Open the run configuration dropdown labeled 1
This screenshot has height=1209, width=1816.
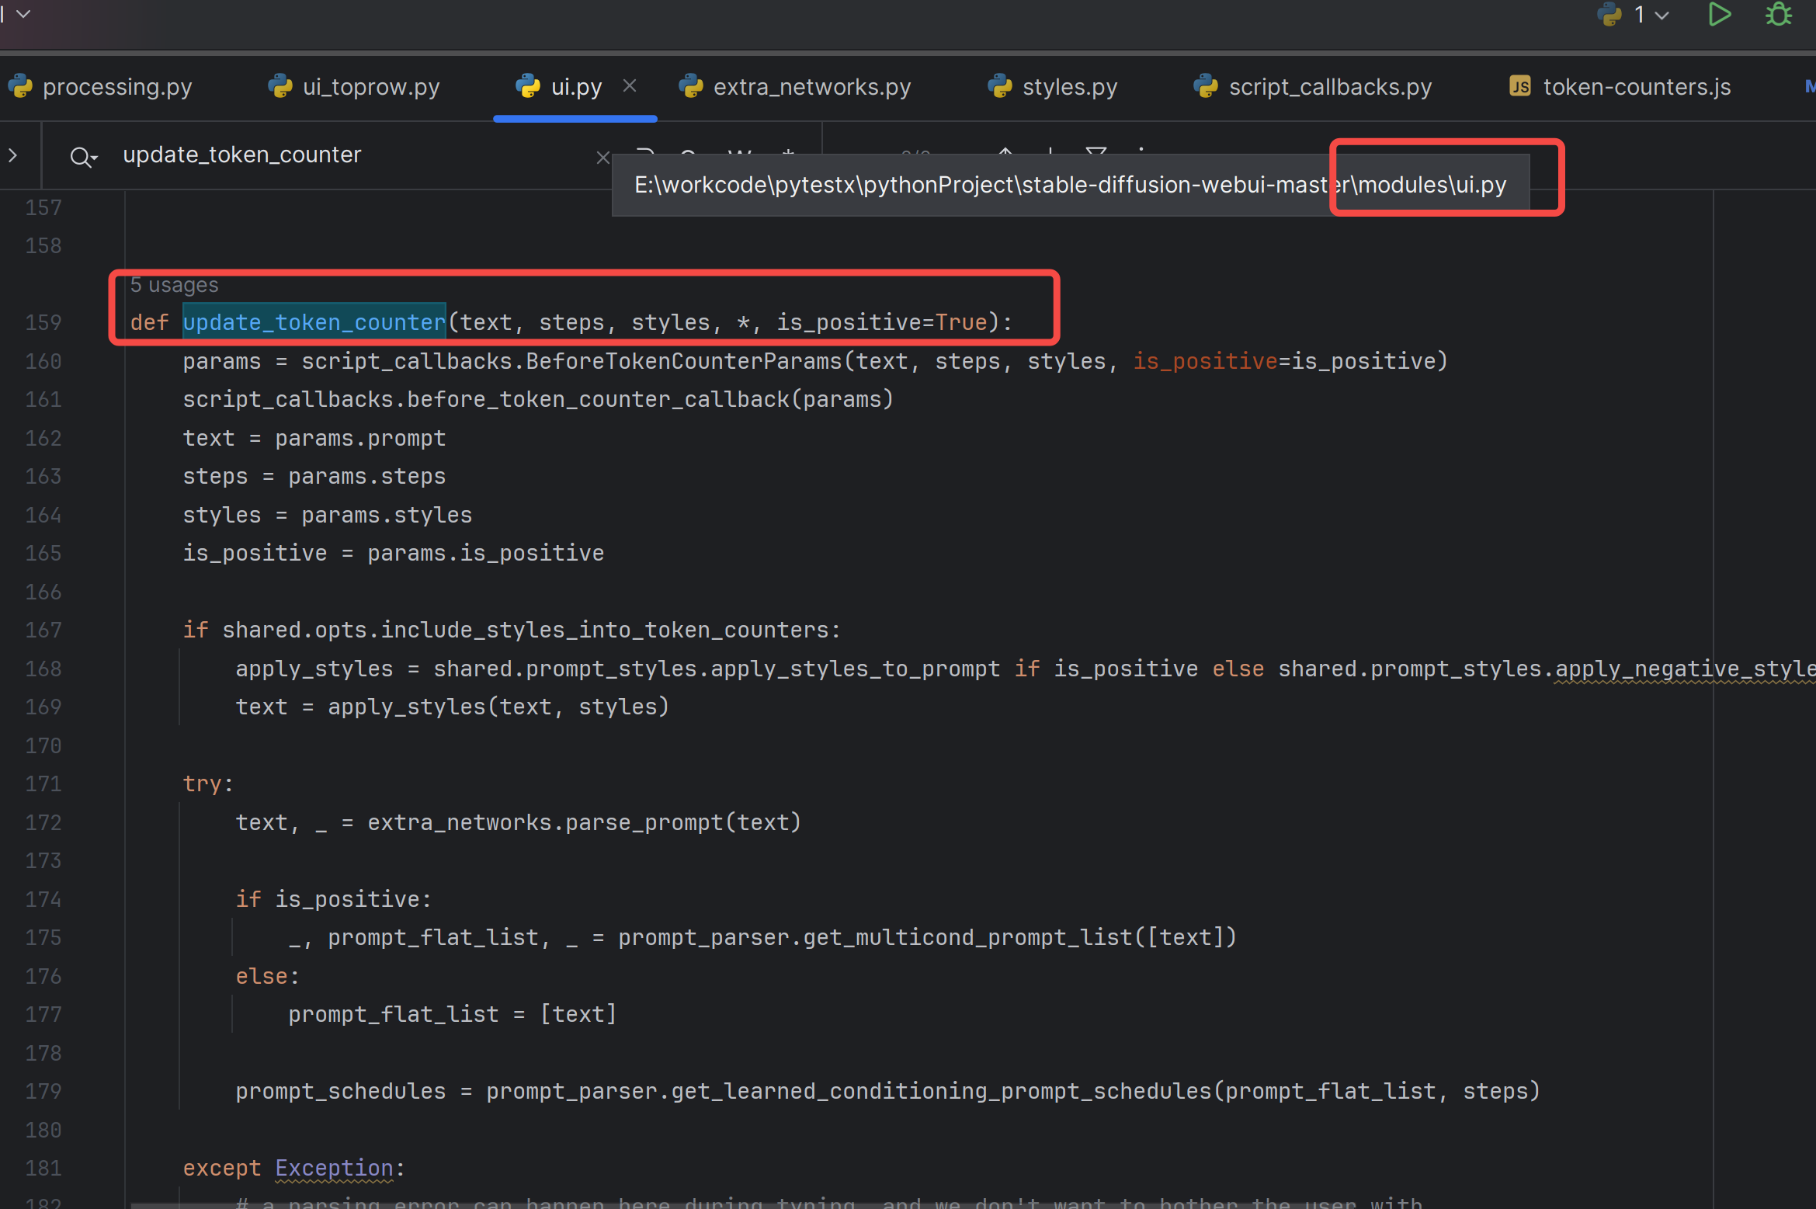tap(1634, 14)
